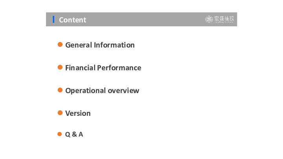Jump to Operational overview item

(102, 91)
